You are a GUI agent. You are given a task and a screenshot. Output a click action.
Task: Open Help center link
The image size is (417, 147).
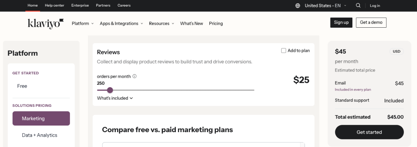point(55,6)
